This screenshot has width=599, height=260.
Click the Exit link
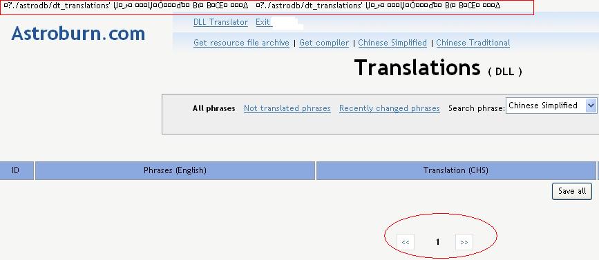tap(263, 22)
